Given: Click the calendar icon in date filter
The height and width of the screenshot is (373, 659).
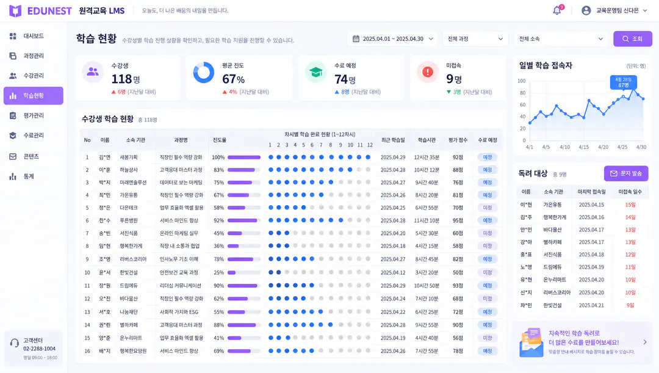Looking at the screenshot, I should pyautogui.click(x=356, y=38).
